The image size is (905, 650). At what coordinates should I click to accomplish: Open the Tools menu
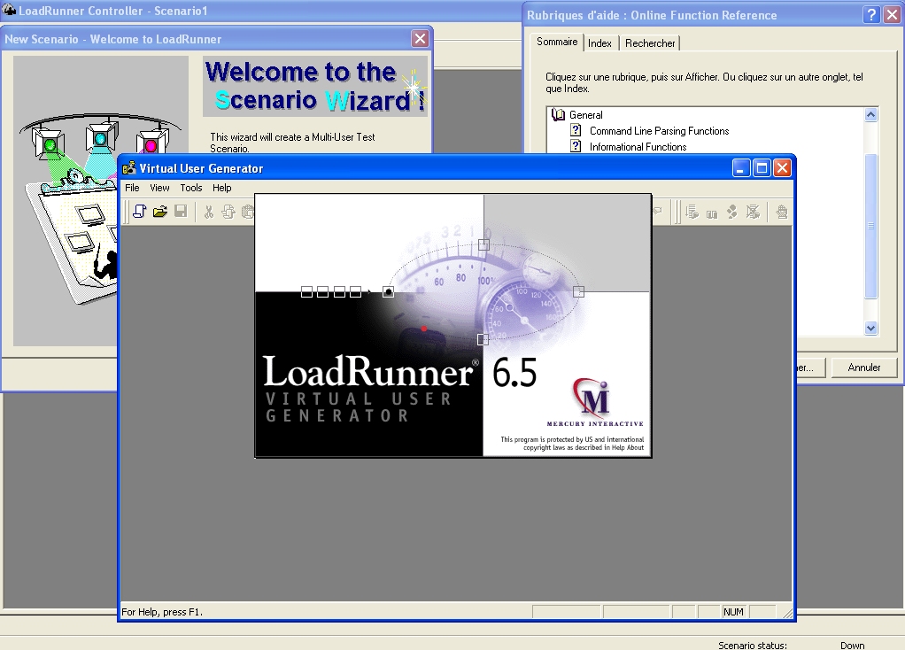click(x=191, y=188)
